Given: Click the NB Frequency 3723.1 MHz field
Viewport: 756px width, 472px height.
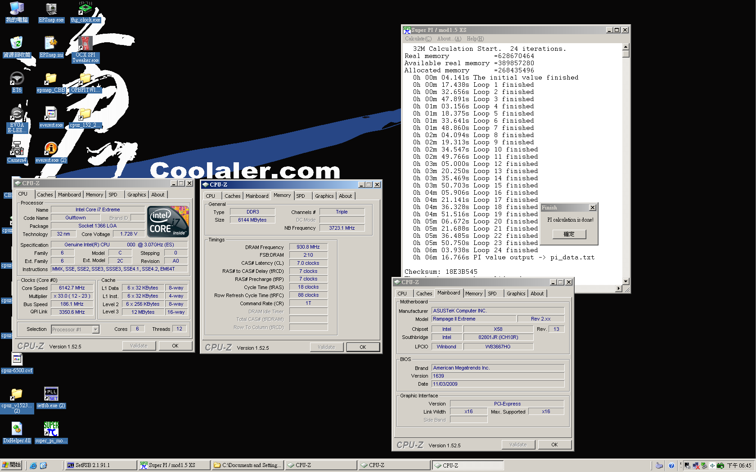Looking at the screenshot, I should click(x=342, y=228).
